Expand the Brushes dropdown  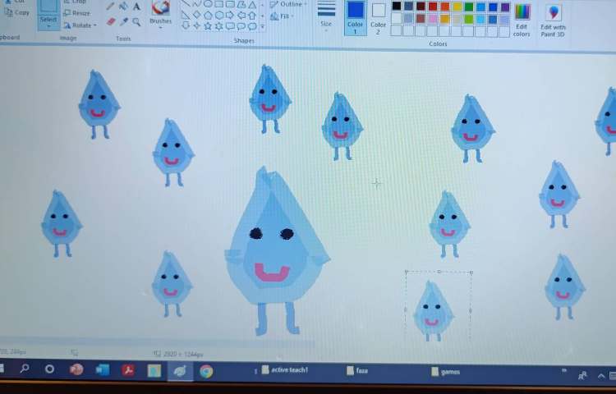click(161, 24)
